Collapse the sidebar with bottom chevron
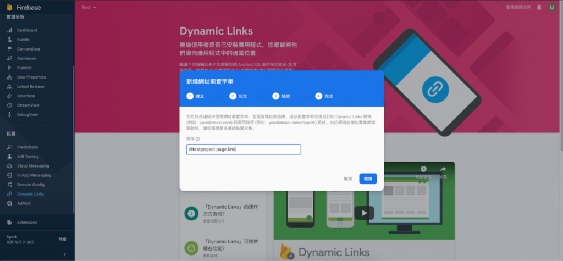Screen dimensions: 563x261 (x=65, y=254)
